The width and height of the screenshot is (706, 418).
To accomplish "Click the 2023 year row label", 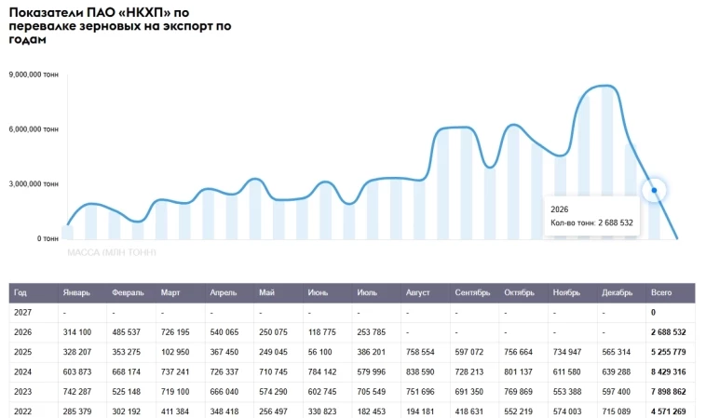I will (x=22, y=391).
